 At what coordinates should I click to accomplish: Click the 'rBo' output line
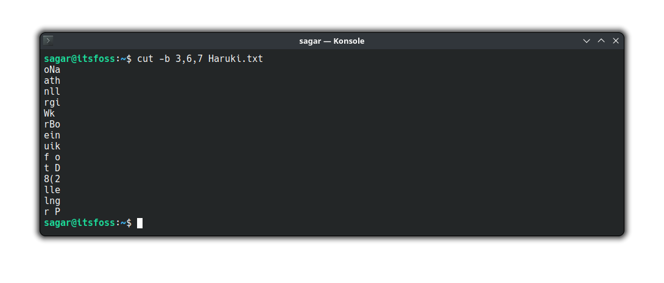(x=52, y=124)
